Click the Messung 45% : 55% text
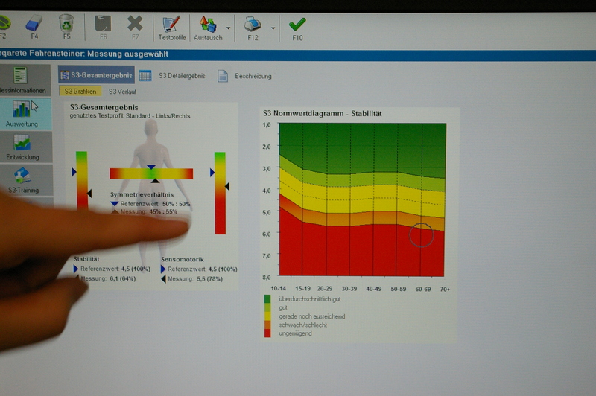The height and width of the screenshot is (396, 596). coord(149,211)
